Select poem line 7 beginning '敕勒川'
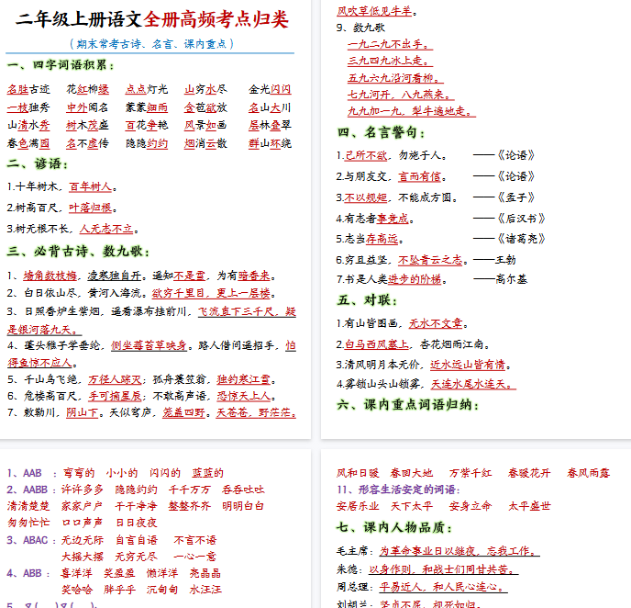 [x=151, y=412]
